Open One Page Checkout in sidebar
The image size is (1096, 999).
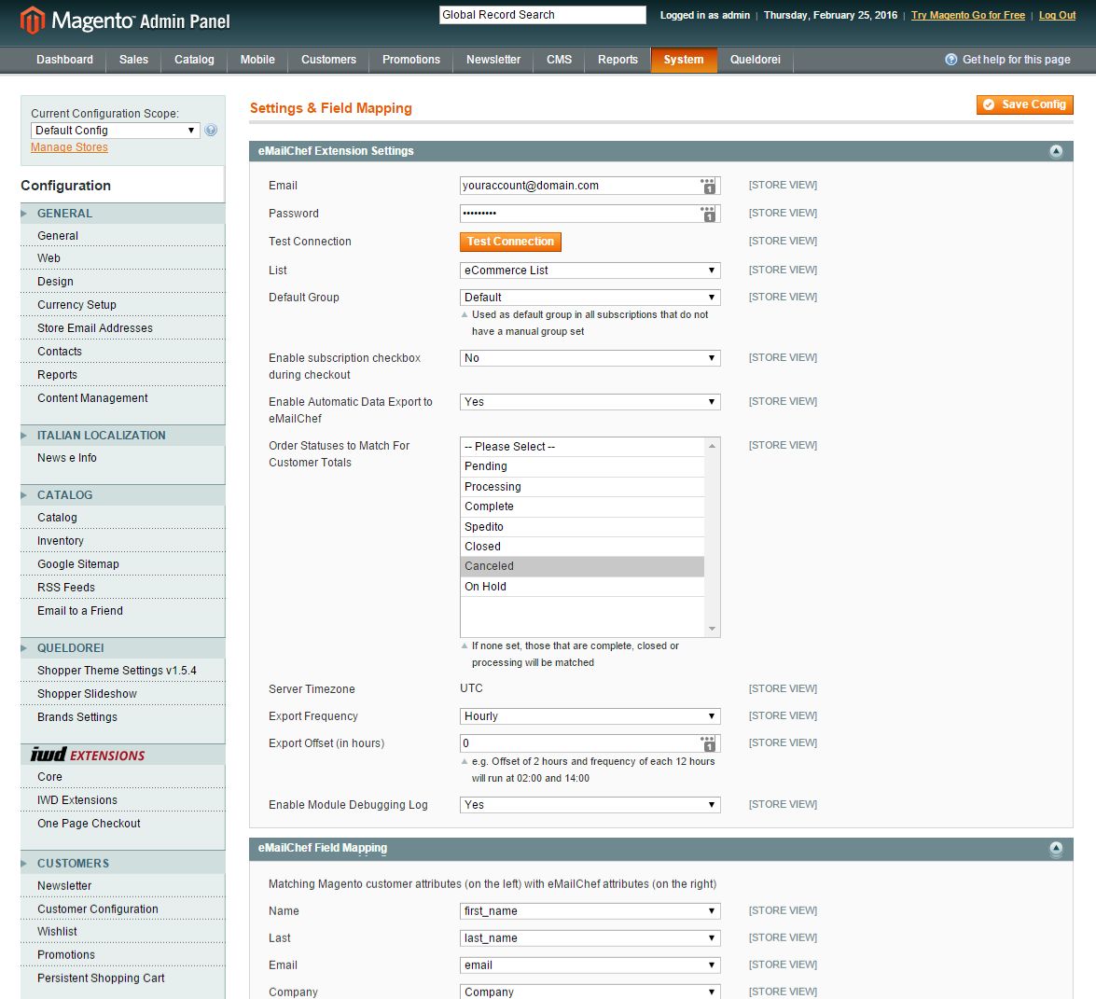pos(89,825)
